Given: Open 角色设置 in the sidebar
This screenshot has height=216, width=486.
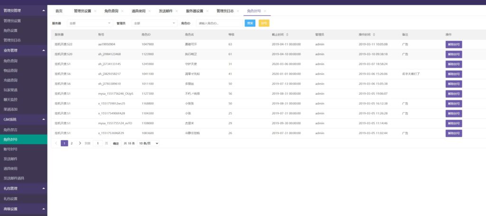Looking at the screenshot, I should (x=10, y=31).
